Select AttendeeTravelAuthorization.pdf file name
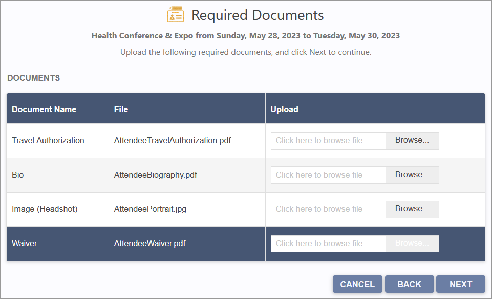492x299 pixels. [x=172, y=141]
